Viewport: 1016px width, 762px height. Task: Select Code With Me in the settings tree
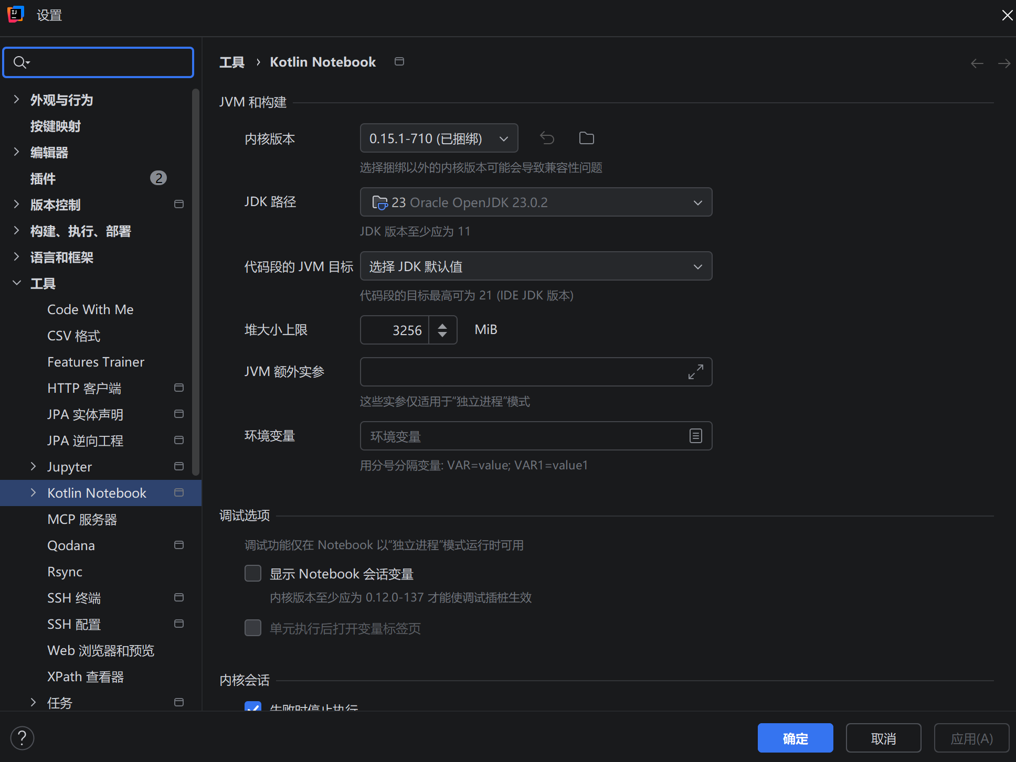click(90, 309)
